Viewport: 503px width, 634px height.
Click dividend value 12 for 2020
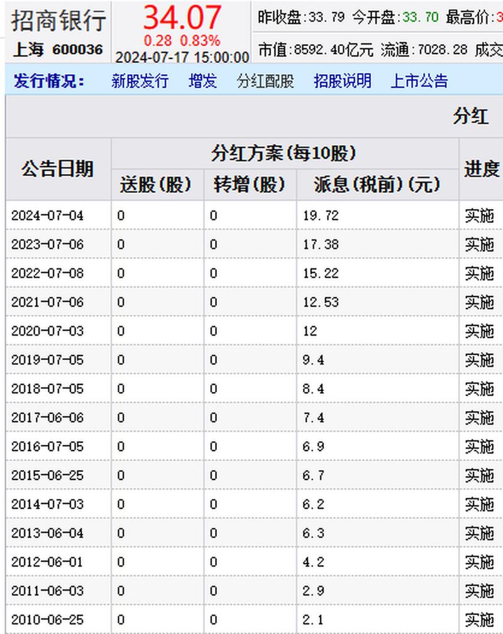coord(310,331)
